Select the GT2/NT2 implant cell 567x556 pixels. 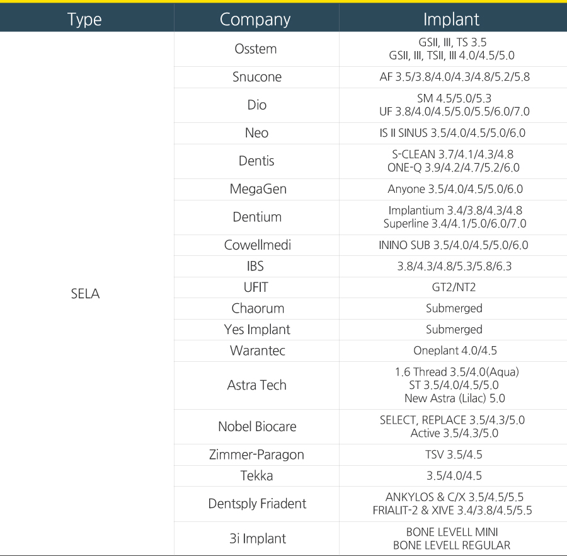452,287
